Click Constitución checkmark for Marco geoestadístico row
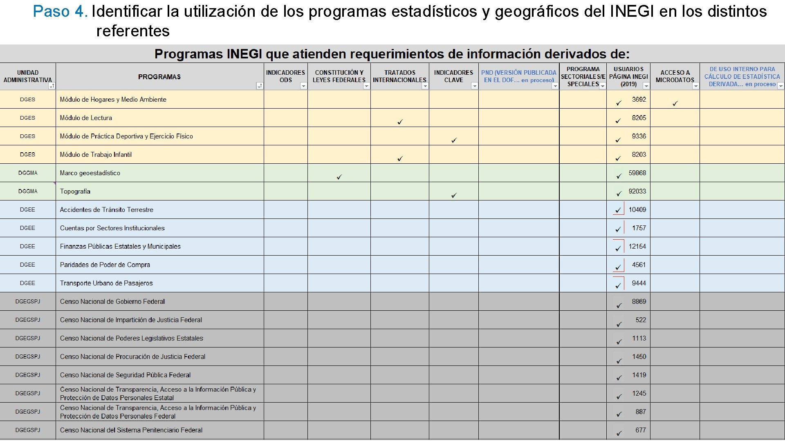The height and width of the screenshot is (441, 785). click(x=339, y=177)
